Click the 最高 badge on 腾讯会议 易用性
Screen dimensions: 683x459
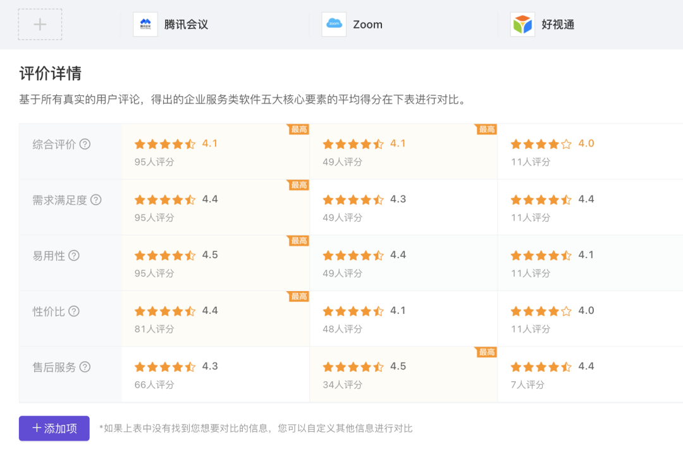(x=298, y=241)
